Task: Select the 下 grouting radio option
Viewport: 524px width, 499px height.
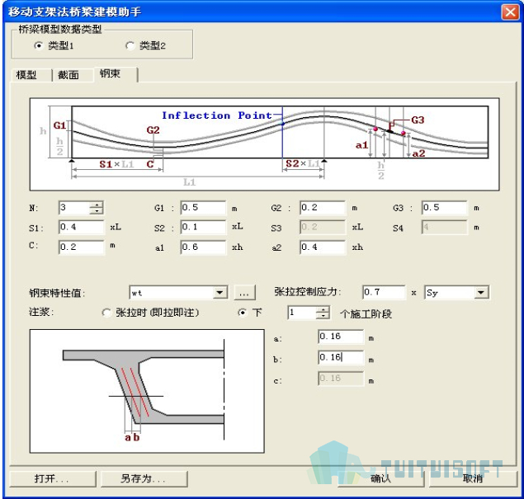Action: [x=242, y=313]
